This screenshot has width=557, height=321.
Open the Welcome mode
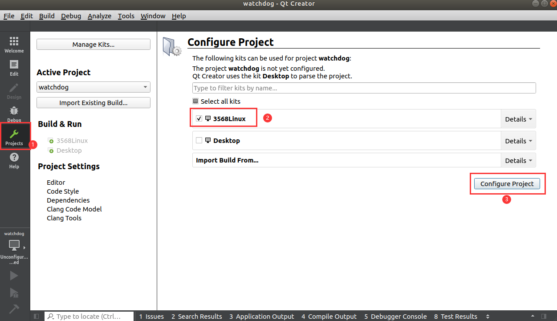click(x=14, y=45)
